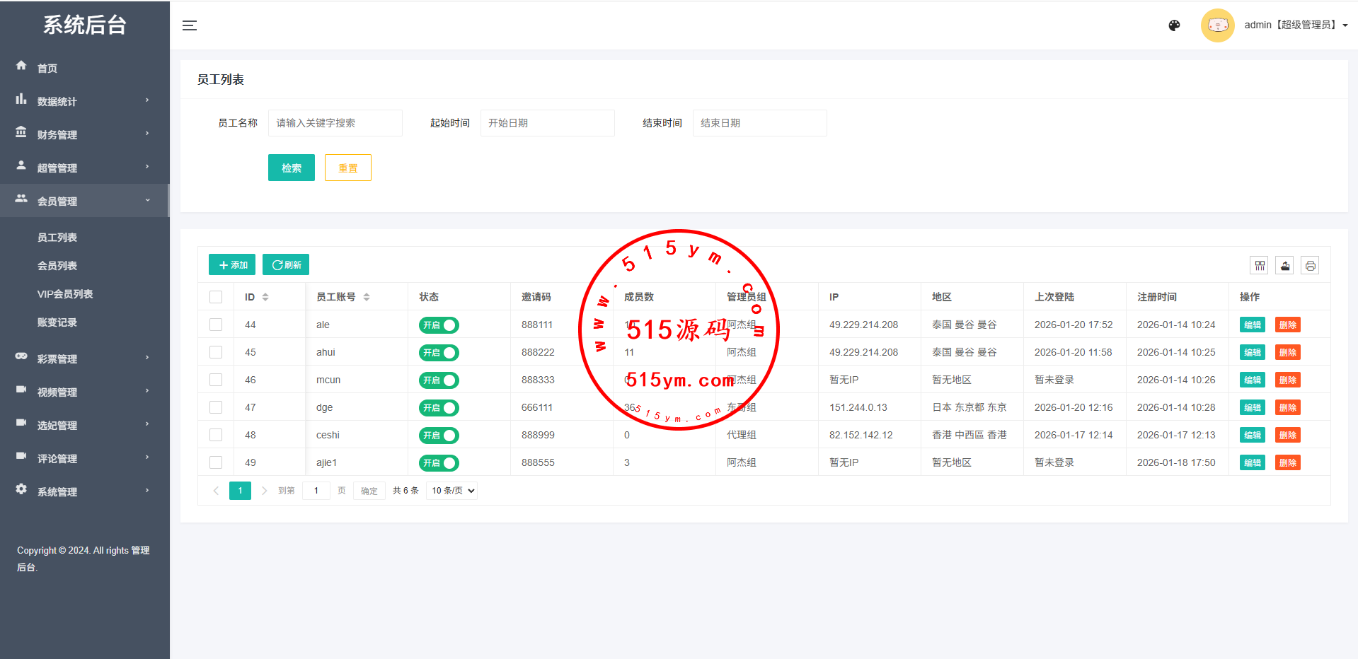1358x659 pixels.
Task: Open the 10 条/页 page size dropdown
Action: tap(451, 491)
